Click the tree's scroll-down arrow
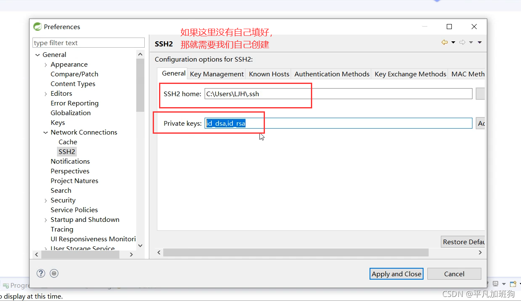 (140, 245)
